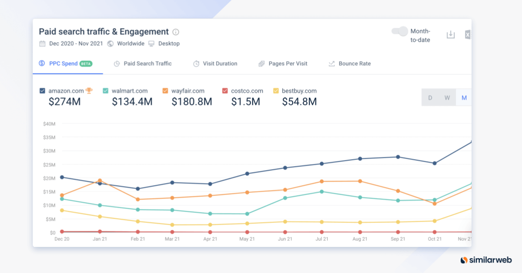Click the info icon beside the title

click(x=176, y=32)
